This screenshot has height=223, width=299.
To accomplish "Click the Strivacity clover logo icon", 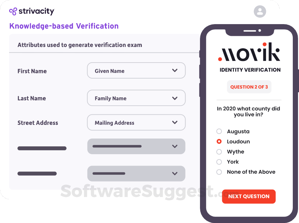I will click(x=13, y=11).
